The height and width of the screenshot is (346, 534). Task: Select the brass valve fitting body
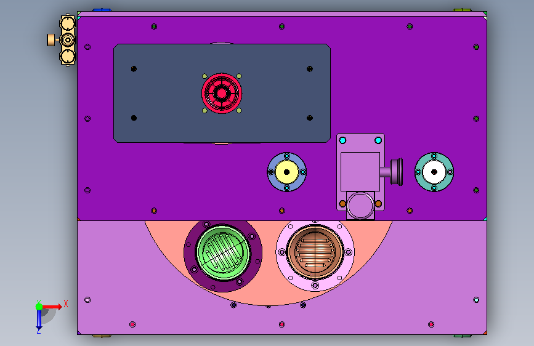click(x=68, y=40)
